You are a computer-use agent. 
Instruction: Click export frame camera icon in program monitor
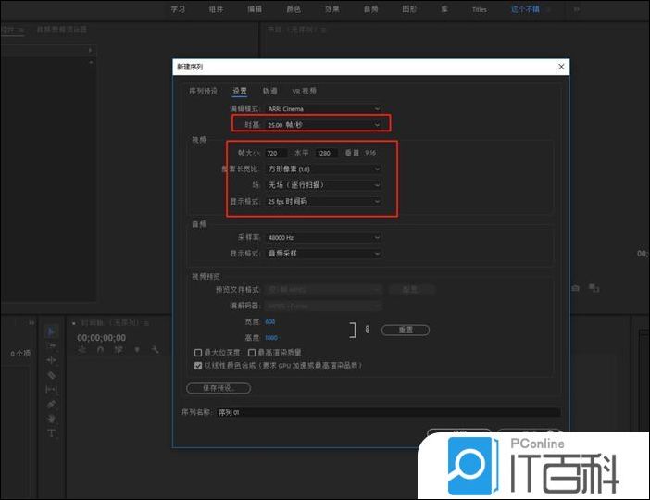[x=576, y=288]
